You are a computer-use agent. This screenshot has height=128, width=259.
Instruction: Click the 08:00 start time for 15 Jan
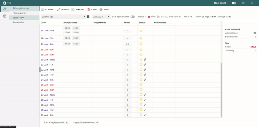[x=67, y=28]
